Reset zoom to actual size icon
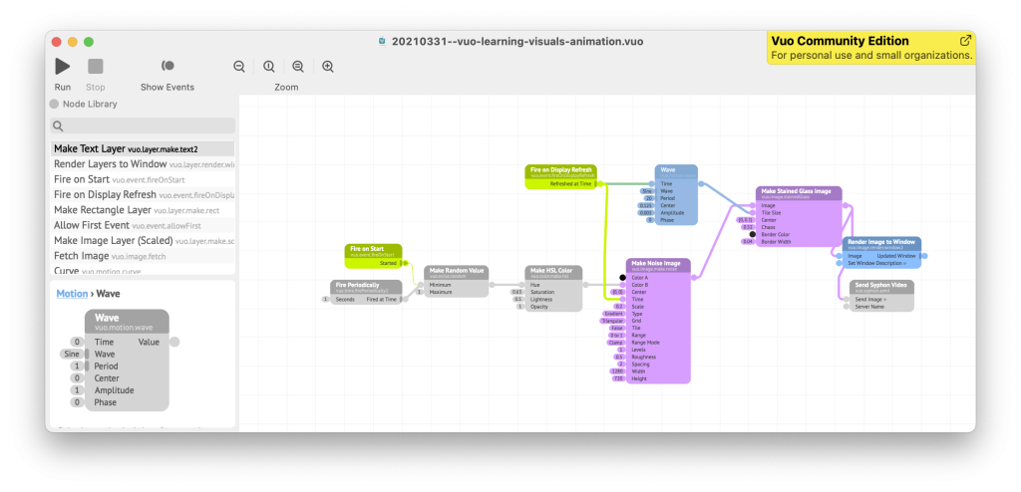The image size is (1021, 492). (x=269, y=67)
